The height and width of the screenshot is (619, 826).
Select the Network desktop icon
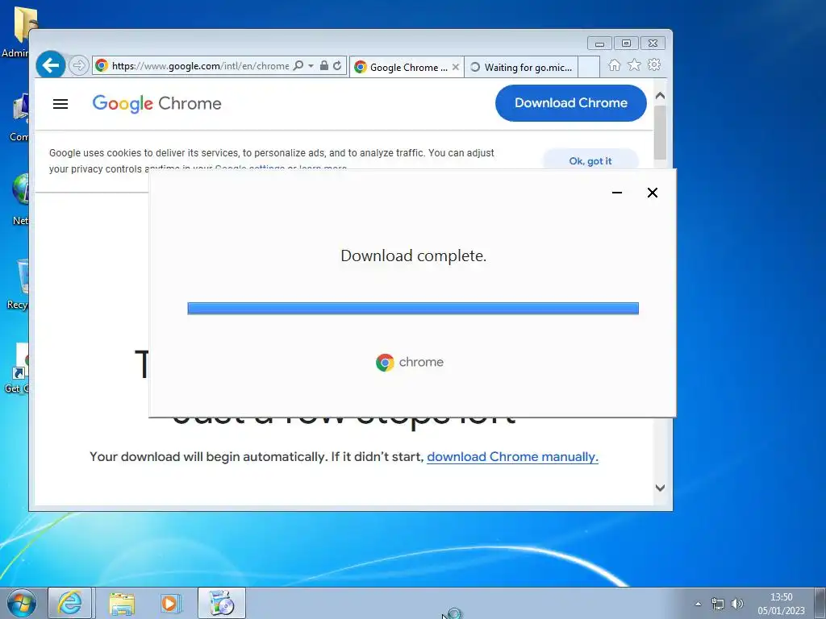(x=19, y=200)
